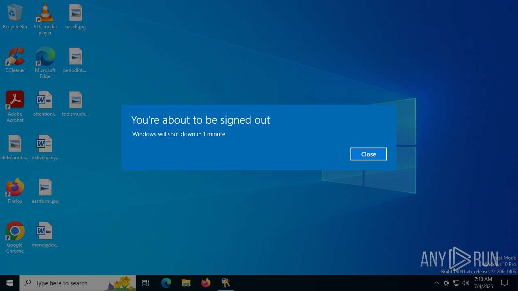Image resolution: width=518 pixels, height=291 pixels.
Task: Select the mondaytex Word document icon
Action: tap(45, 235)
